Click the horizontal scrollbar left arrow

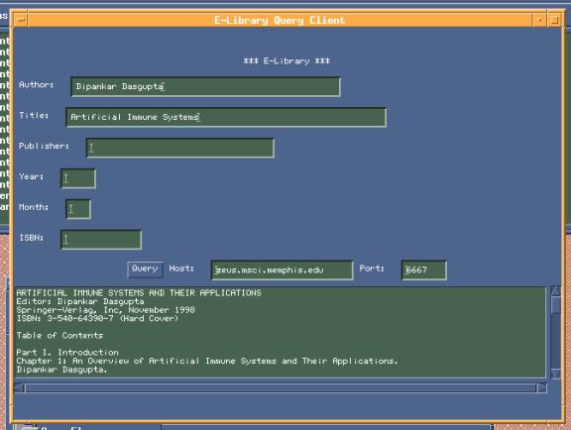19,388
